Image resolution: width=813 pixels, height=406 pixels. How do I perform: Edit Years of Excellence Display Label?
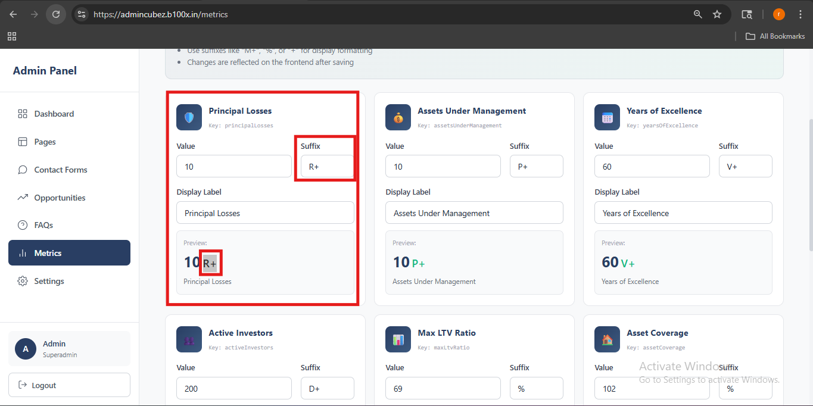(x=683, y=213)
